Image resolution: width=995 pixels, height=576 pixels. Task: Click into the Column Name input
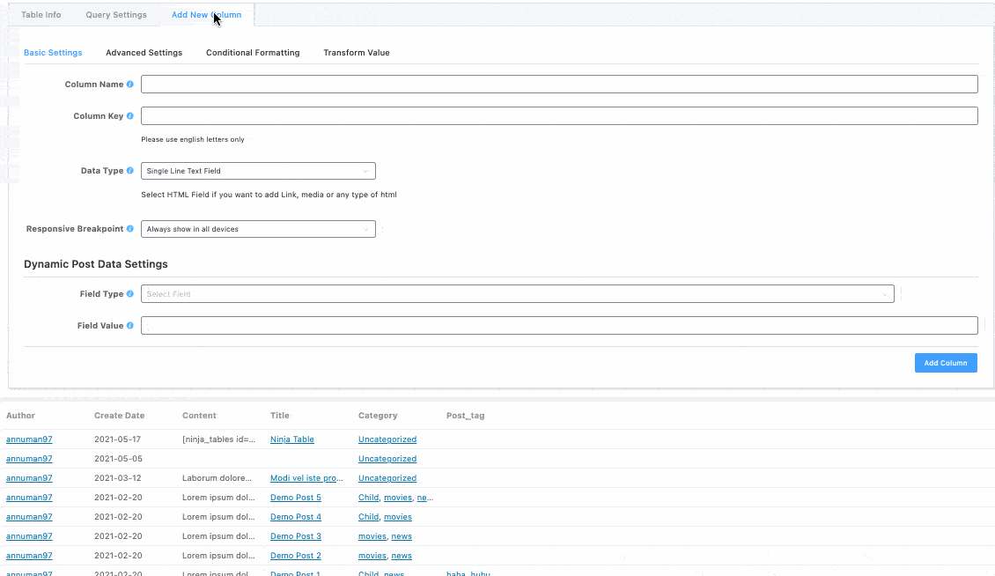coord(559,85)
